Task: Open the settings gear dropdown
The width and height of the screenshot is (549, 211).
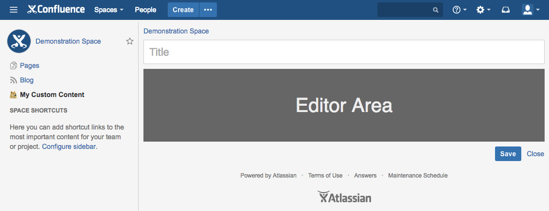Action: 483,10
